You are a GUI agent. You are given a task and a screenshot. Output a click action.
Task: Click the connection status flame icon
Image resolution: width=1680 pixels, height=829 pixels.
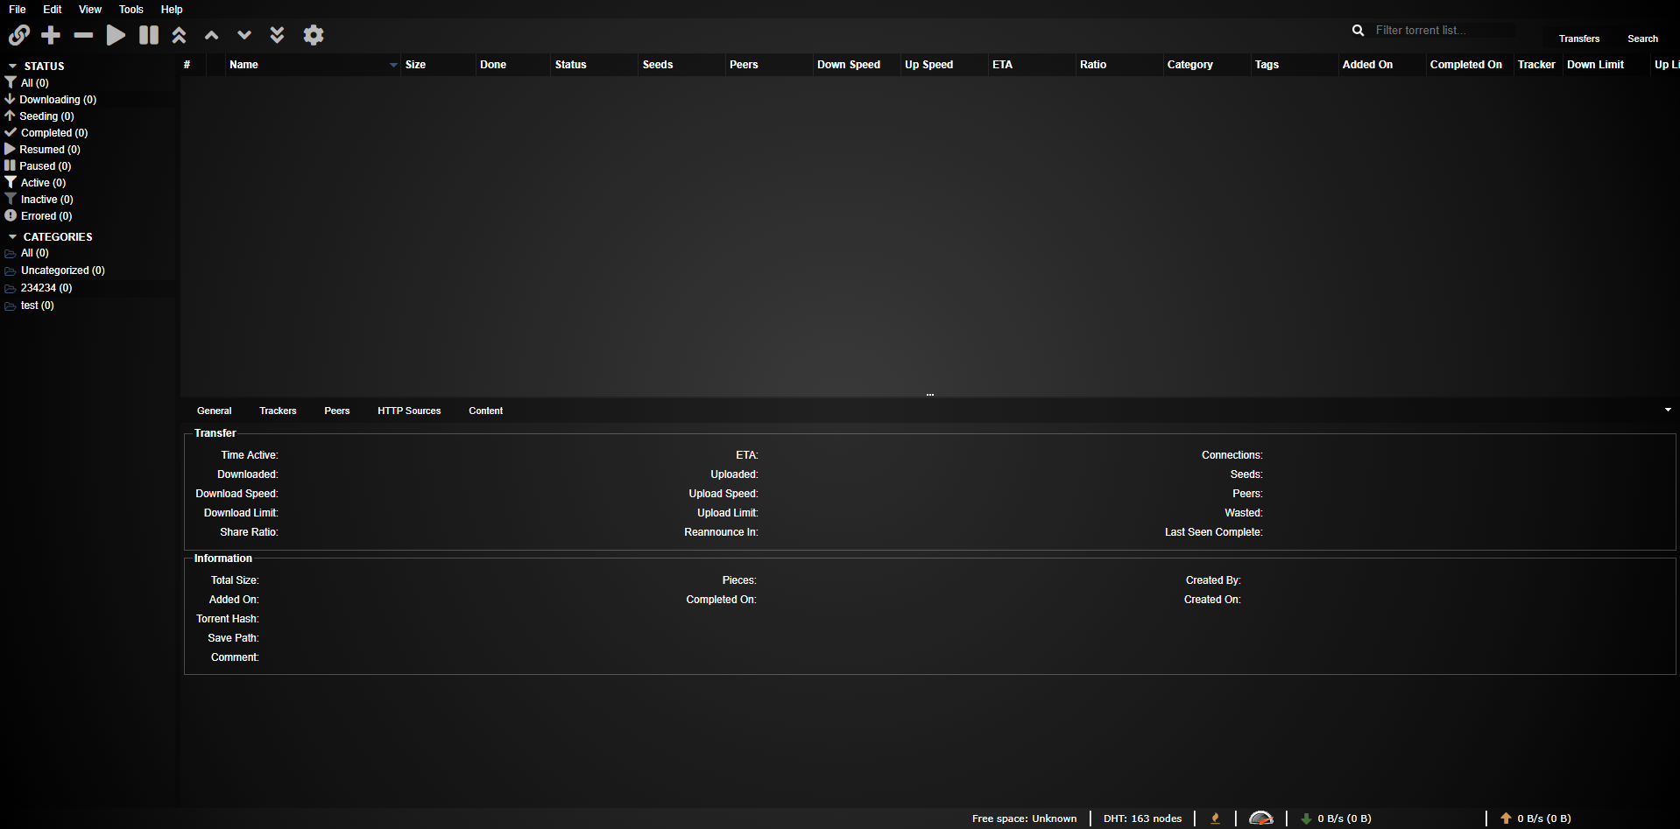(x=1215, y=818)
